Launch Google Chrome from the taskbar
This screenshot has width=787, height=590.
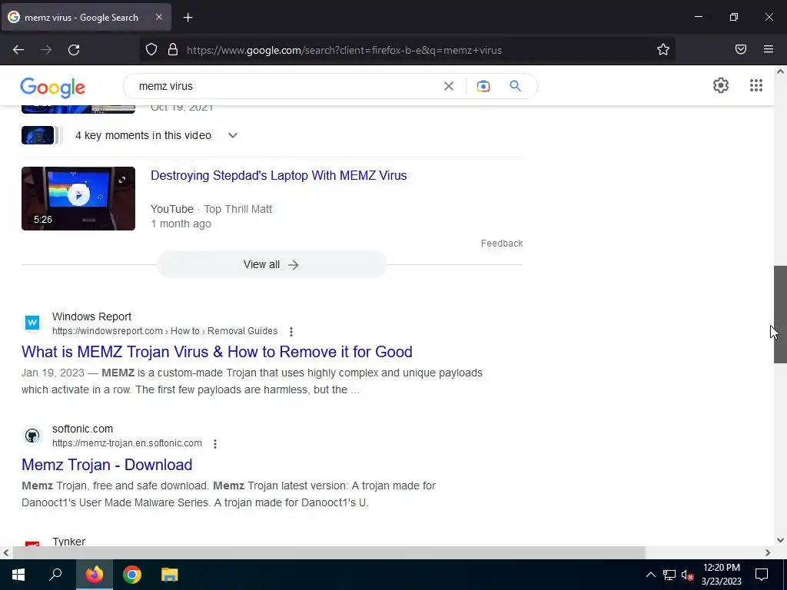tap(132, 575)
